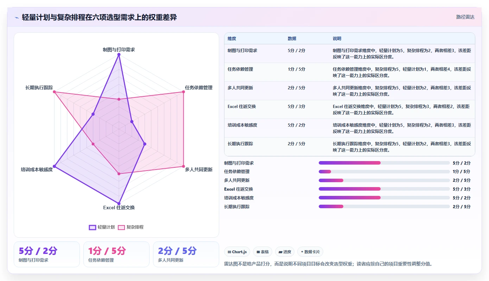Image resolution: width=489 pixels, height=281 pixels.
Task: Click the 培训成本敏感度 progress bar
Action: click(384, 198)
